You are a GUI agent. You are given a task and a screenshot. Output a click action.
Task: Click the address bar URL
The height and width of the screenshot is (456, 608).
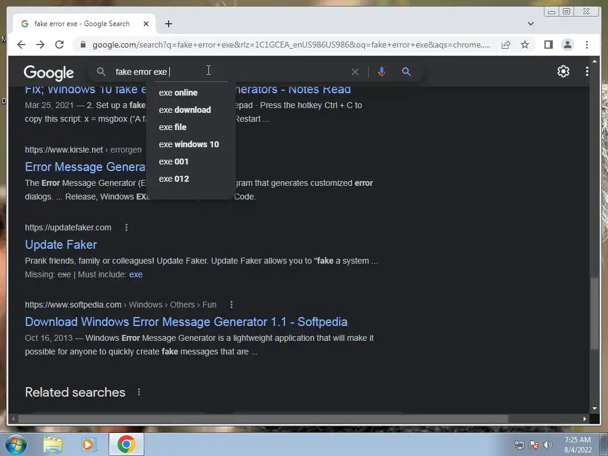point(291,45)
